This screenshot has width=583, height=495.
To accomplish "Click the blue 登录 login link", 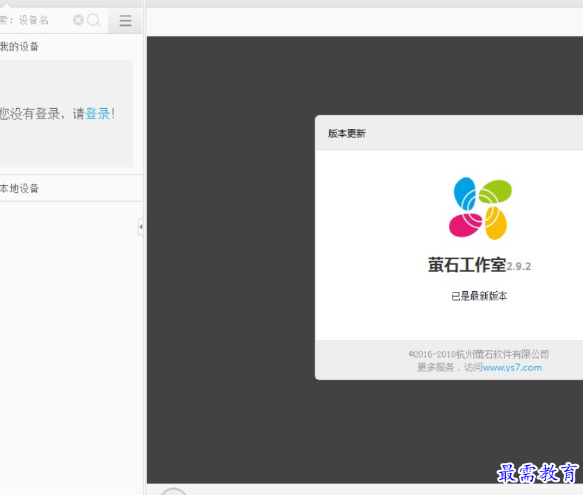I will (97, 114).
